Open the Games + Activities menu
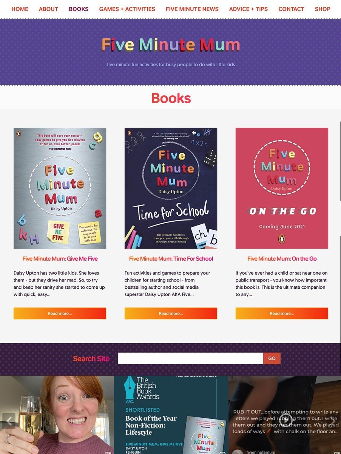This screenshot has width=341, height=454. click(x=127, y=9)
